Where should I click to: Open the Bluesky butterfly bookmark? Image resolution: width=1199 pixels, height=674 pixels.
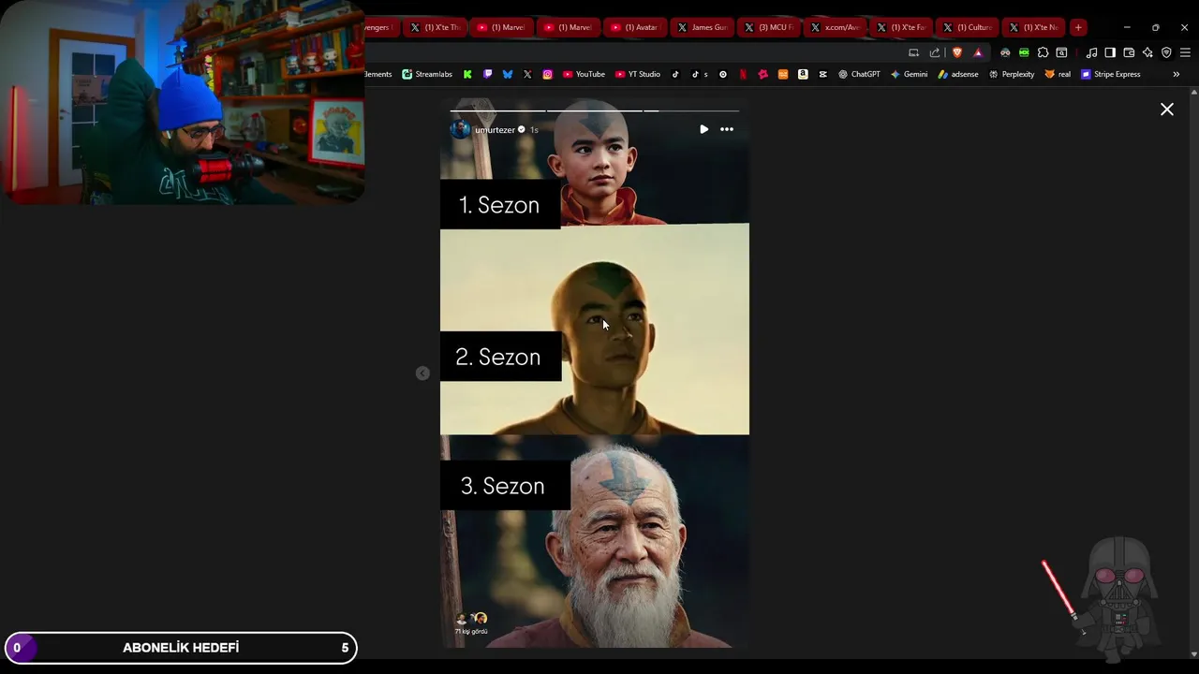[508, 74]
